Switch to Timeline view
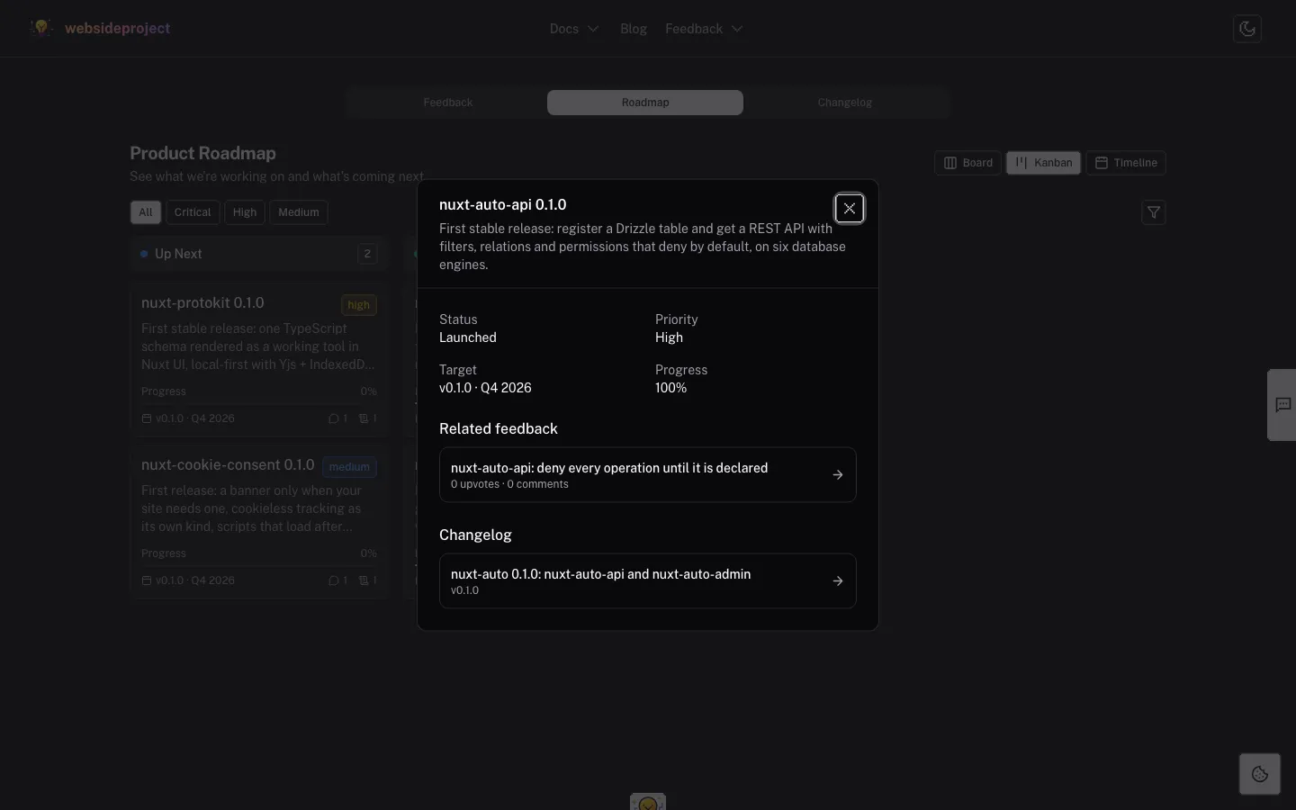Screen dimensions: 1296x810 coord(1126,163)
